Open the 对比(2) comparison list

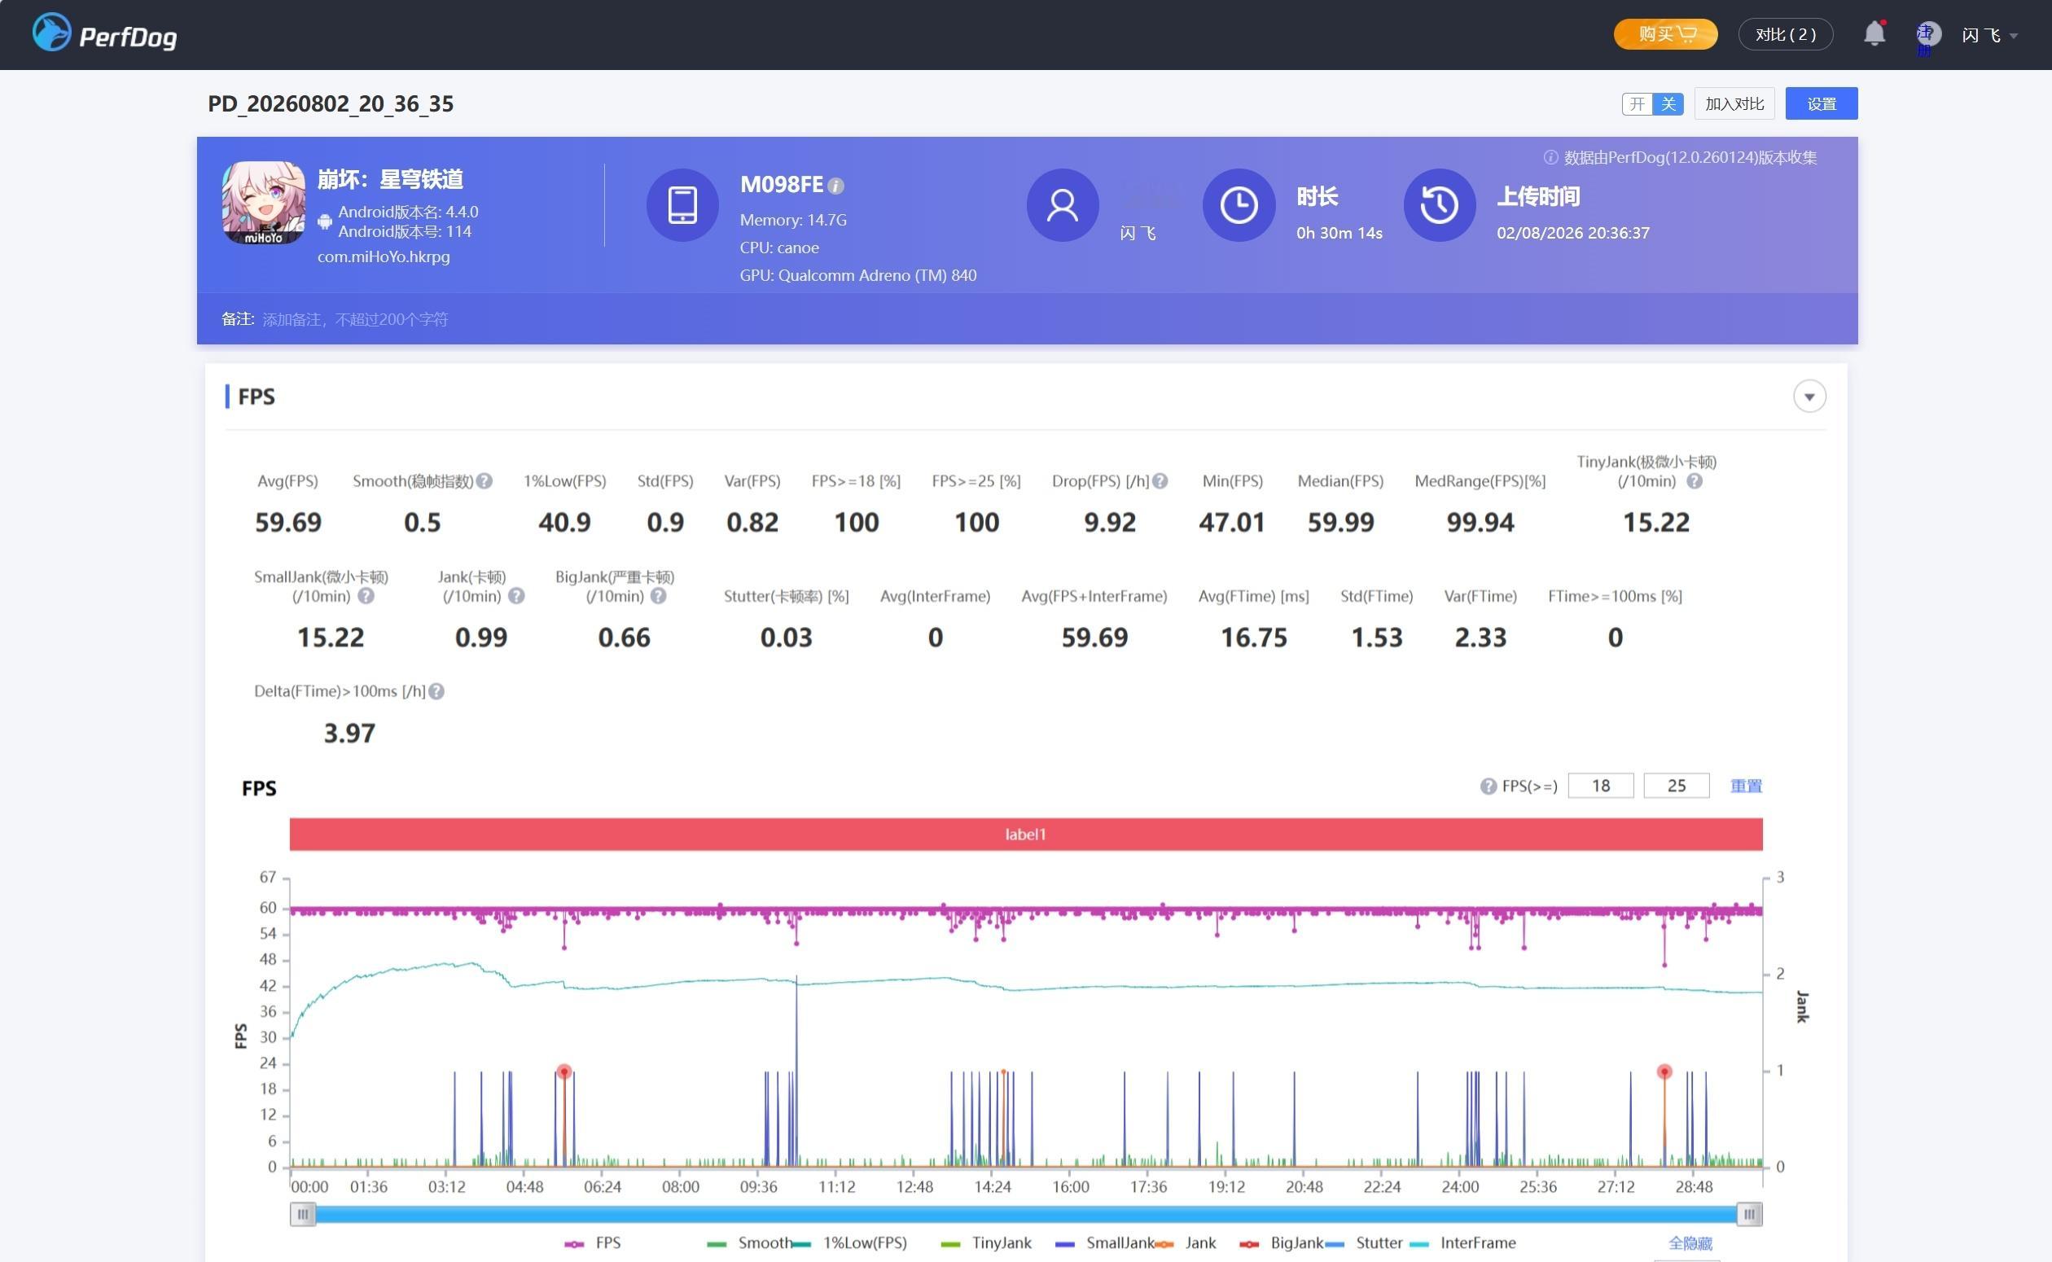click(x=1785, y=34)
